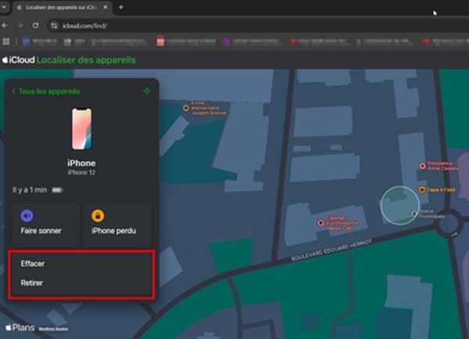Open the tab list dropdown arrow
The image size is (469, 339).
pyautogui.click(x=5, y=7)
